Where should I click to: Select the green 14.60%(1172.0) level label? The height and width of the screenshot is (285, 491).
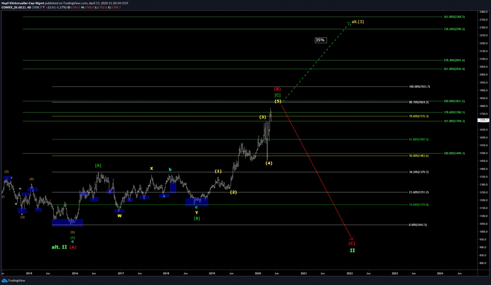pos(419,205)
